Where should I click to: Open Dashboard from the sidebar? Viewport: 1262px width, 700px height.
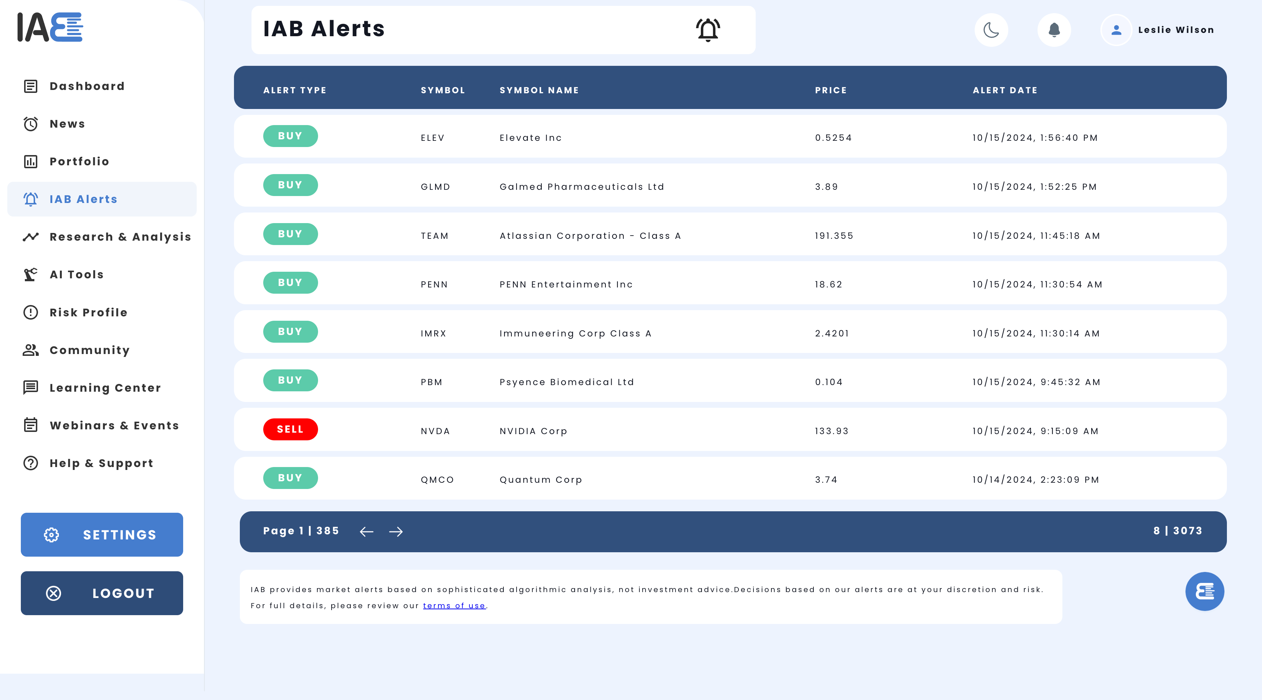(87, 86)
